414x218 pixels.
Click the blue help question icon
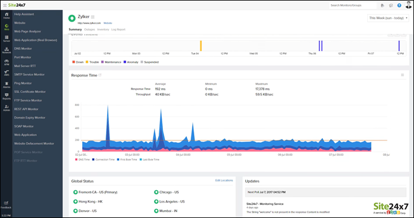[399, 5]
